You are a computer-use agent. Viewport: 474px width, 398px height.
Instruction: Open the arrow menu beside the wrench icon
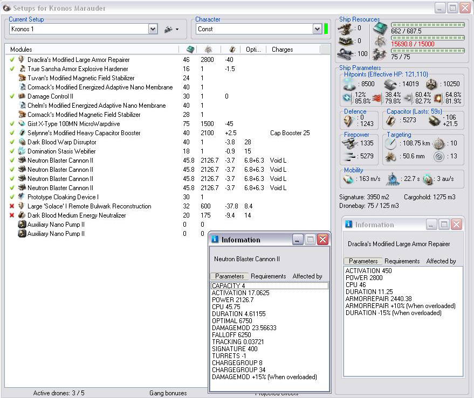(x=177, y=29)
